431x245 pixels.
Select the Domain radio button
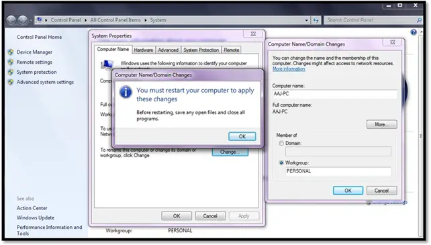coord(281,143)
